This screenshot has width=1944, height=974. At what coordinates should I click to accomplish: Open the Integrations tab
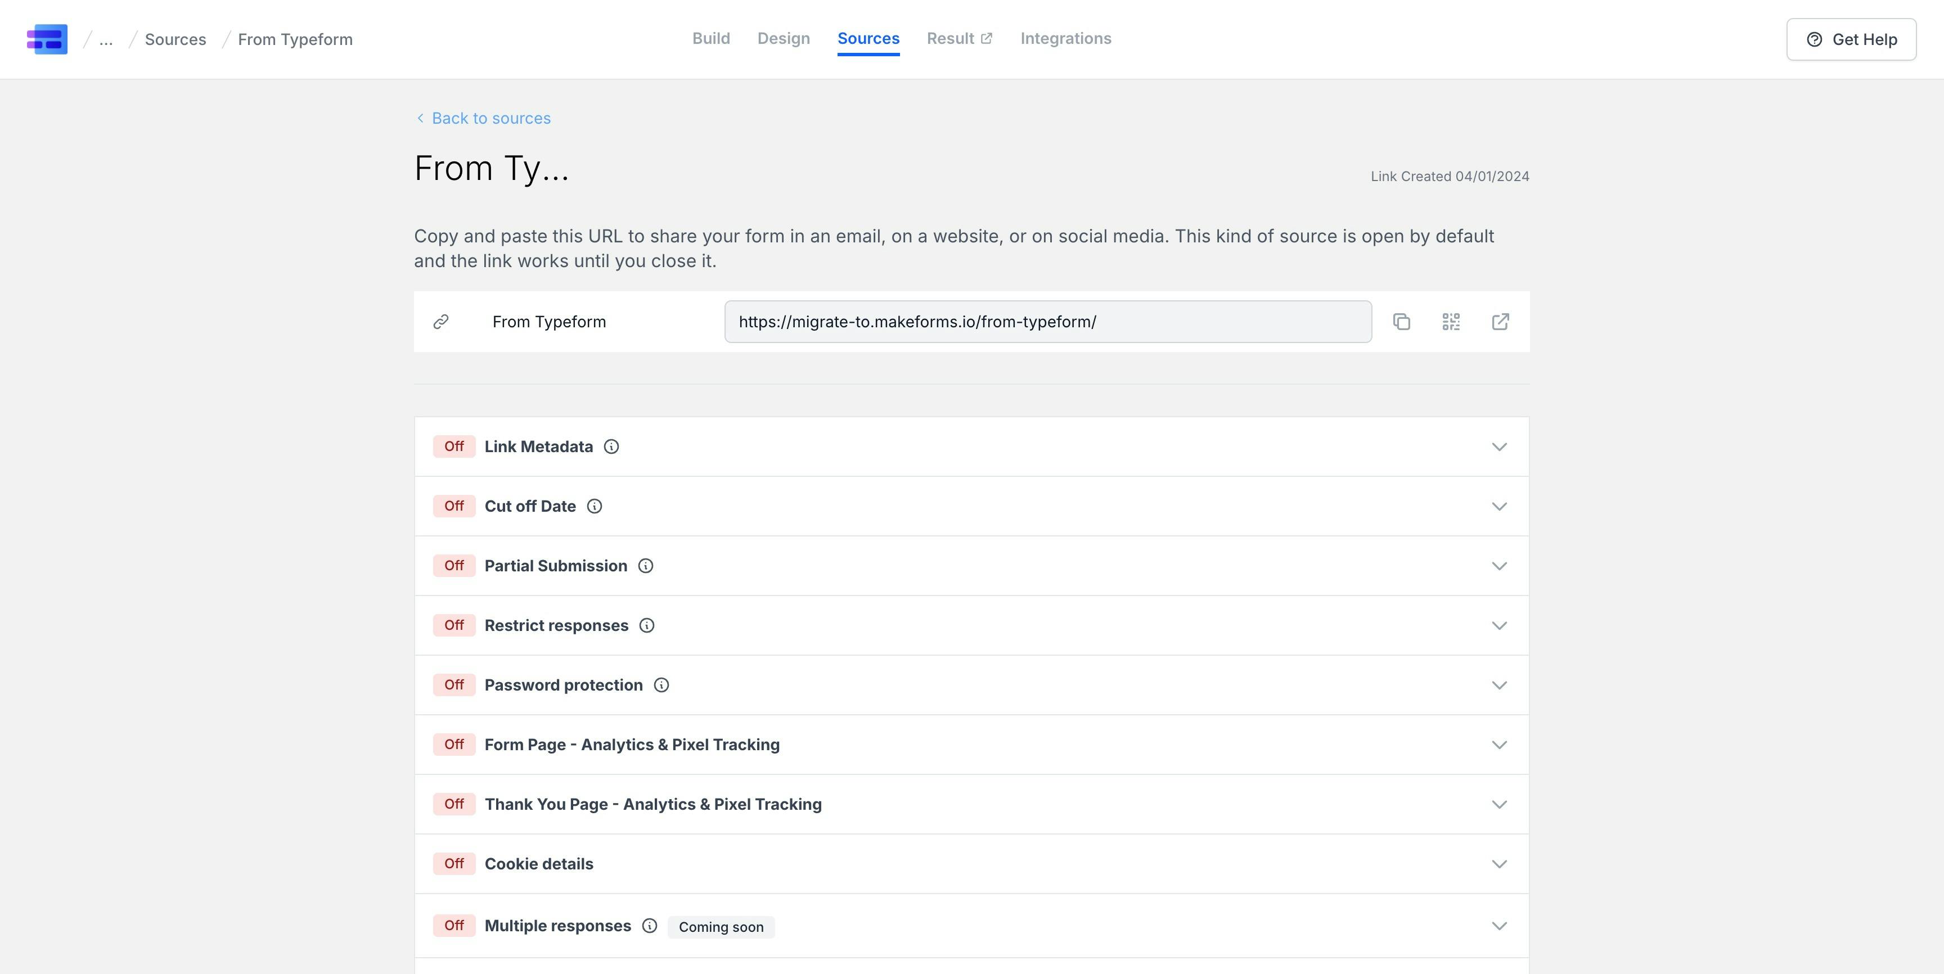1065,38
